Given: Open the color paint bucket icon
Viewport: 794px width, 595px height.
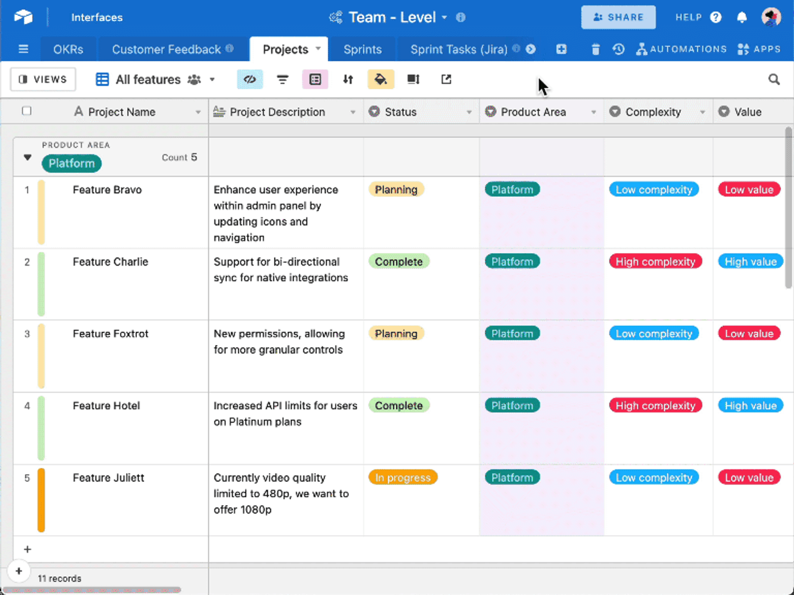Looking at the screenshot, I should tap(381, 79).
